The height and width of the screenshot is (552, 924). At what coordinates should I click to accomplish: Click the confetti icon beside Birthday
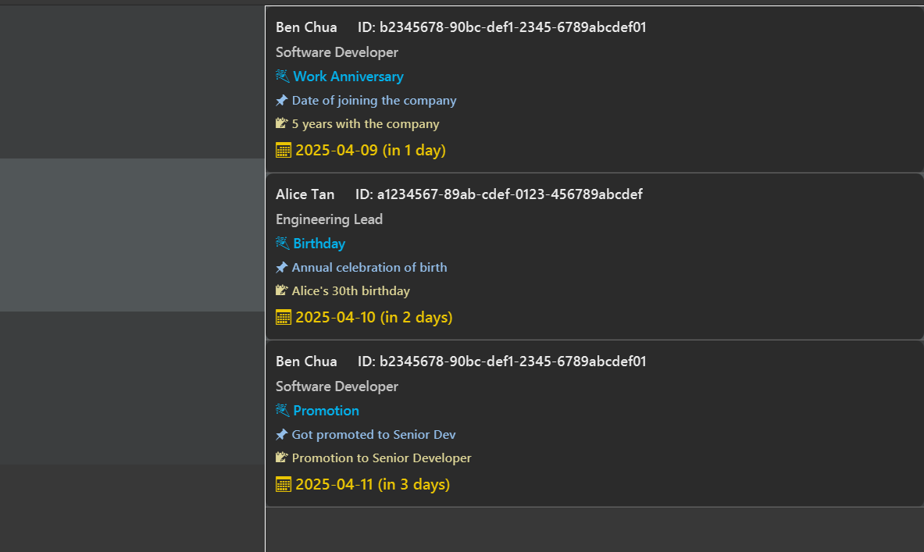(x=282, y=244)
